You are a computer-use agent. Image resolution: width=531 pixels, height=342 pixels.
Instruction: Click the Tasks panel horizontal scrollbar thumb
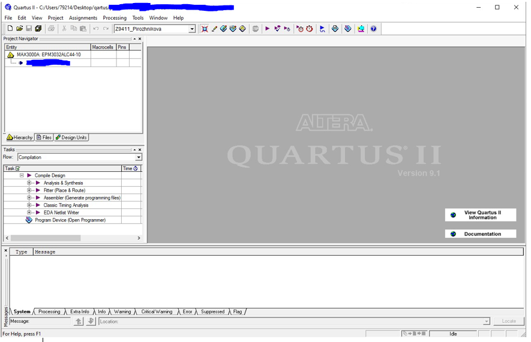(46, 238)
